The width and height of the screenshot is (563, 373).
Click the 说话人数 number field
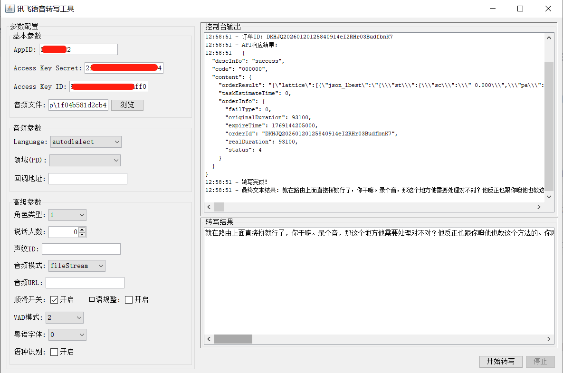63,232
